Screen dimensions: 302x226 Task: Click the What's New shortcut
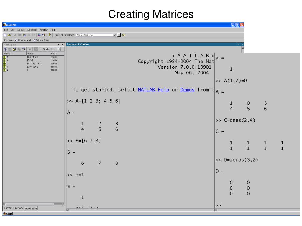[x=41, y=40]
